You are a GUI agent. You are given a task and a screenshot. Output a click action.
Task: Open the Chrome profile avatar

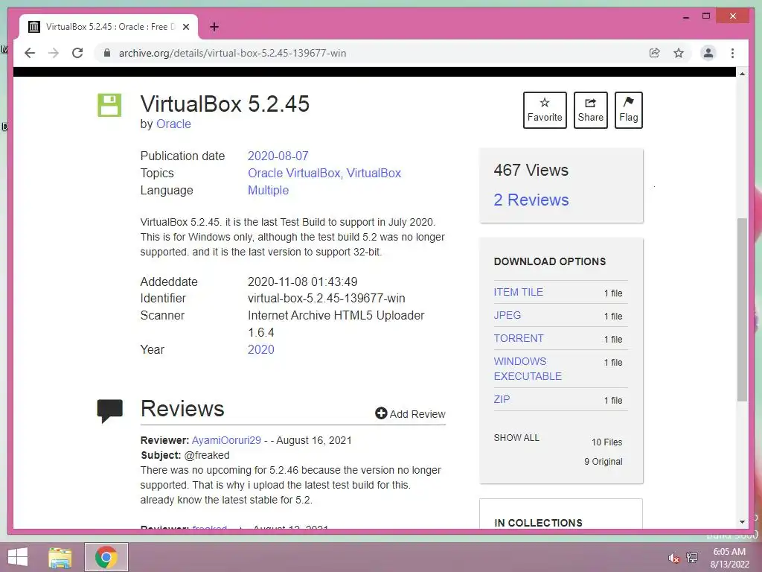708,53
